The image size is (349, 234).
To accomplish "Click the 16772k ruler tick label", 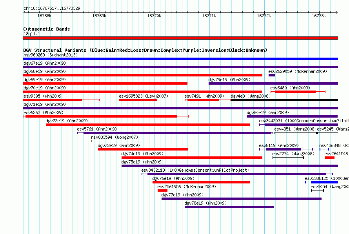I will (x=264, y=16).
